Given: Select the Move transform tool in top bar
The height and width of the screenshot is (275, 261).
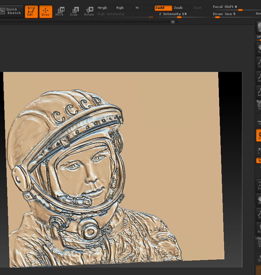Looking at the screenshot, I should coord(60,12).
